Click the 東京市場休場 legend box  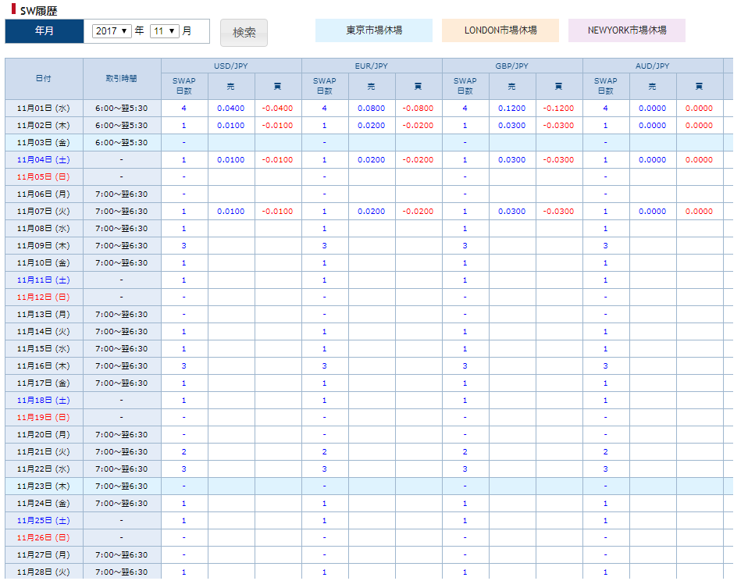click(x=374, y=30)
